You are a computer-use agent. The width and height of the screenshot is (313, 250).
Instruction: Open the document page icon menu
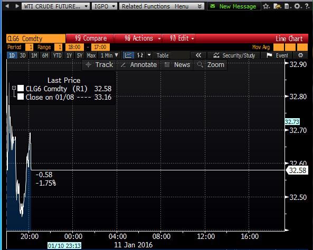pos(287,6)
